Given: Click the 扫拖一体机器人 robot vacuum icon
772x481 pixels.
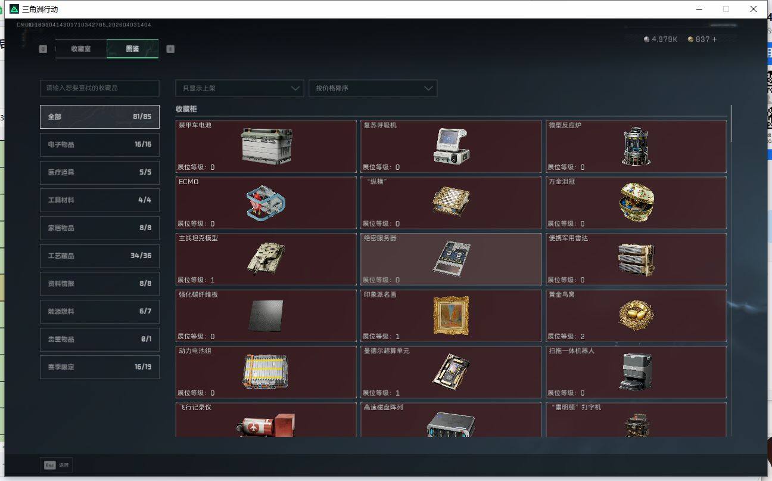Looking at the screenshot, I should point(636,372).
